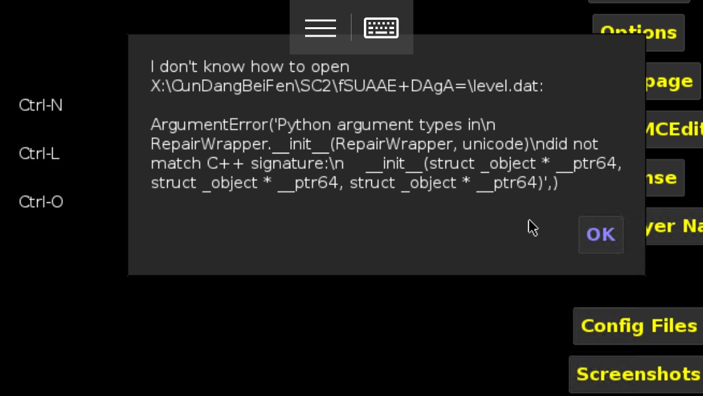Screen dimensions: 703x396
Task: Open the Config Files folder
Action: pos(637,325)
